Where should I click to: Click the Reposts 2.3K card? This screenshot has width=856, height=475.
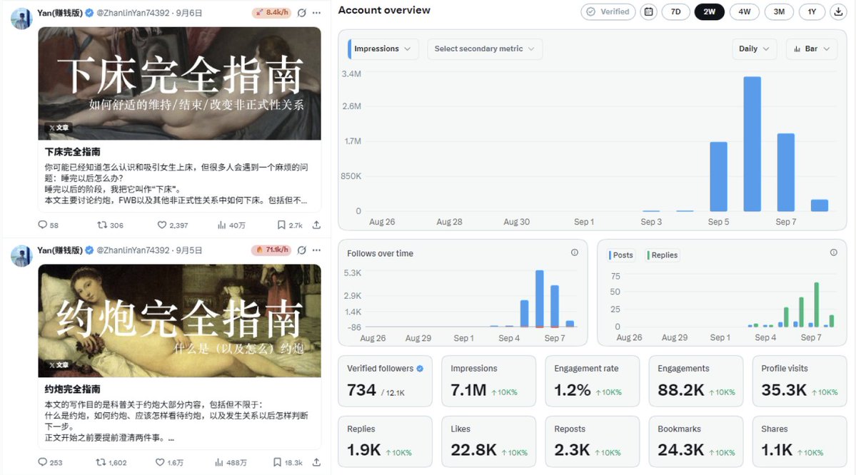point(593,441)
